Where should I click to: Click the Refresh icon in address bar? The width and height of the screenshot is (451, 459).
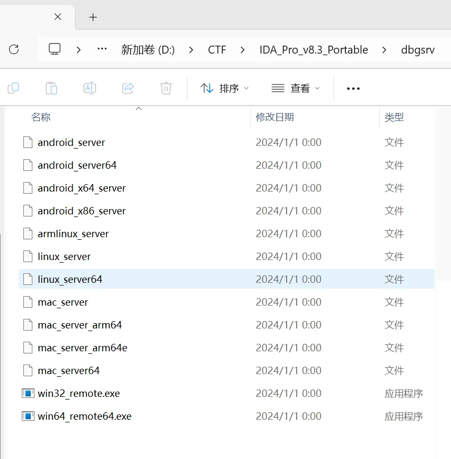coord(14,50)
